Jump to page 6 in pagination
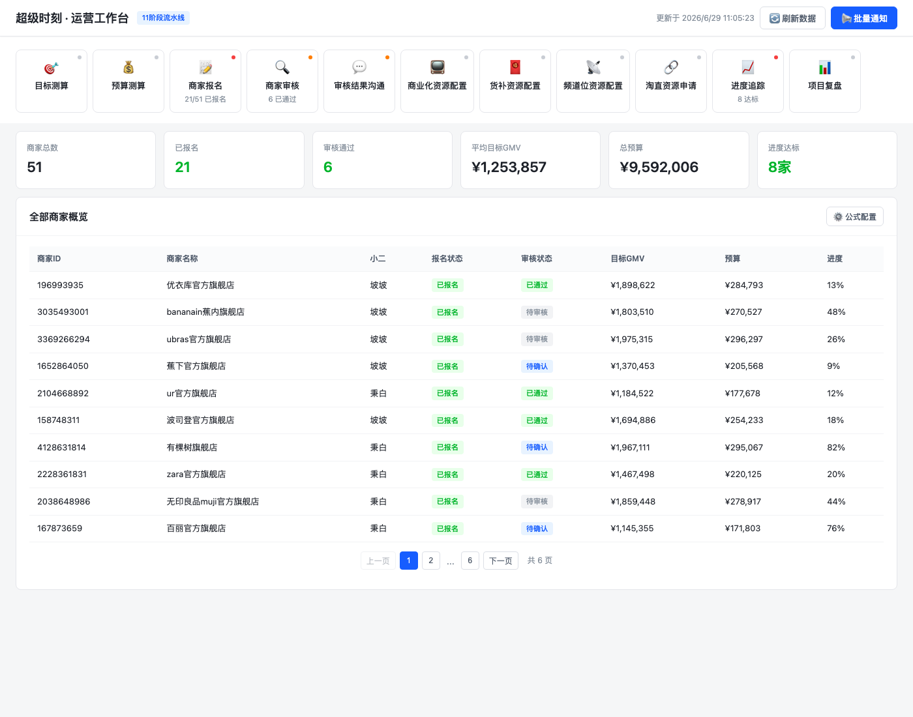913x717 pixels. click(x=470, y=561)
